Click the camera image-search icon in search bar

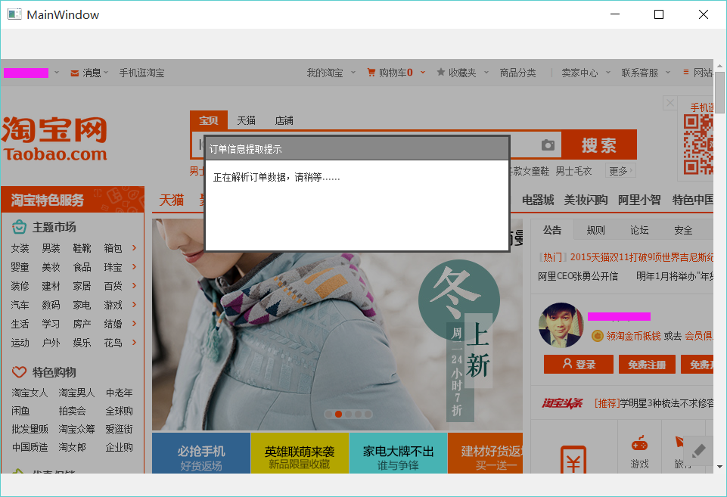click(547, 144)
